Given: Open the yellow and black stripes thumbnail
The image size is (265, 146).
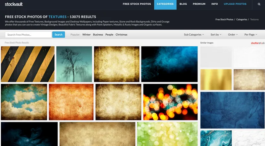Looking at the screenshot, I should point(28,64).
